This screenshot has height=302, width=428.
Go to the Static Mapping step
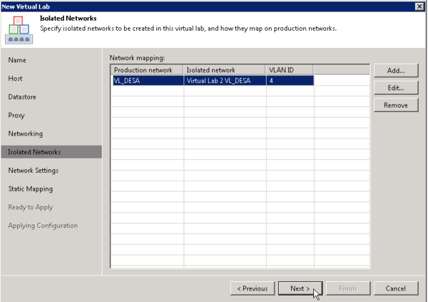coord(30,189)
